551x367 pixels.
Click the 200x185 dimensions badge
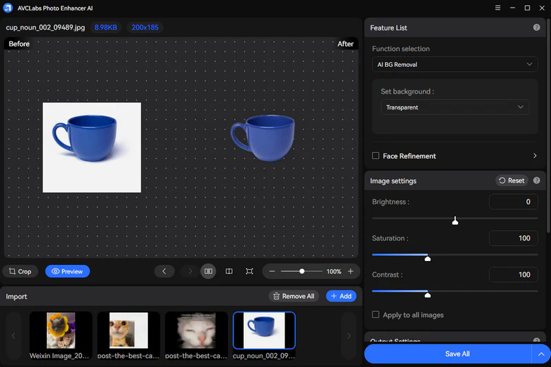[145, 28]
